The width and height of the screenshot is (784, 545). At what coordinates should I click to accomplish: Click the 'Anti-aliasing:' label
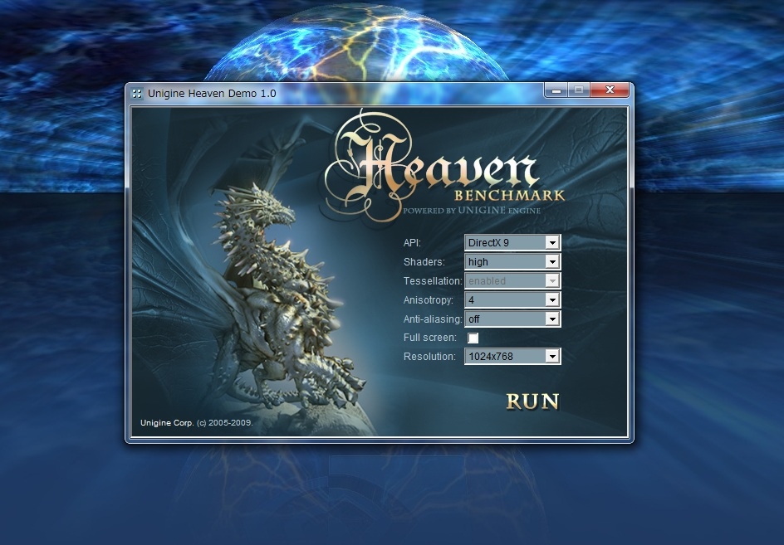(433, 319)
